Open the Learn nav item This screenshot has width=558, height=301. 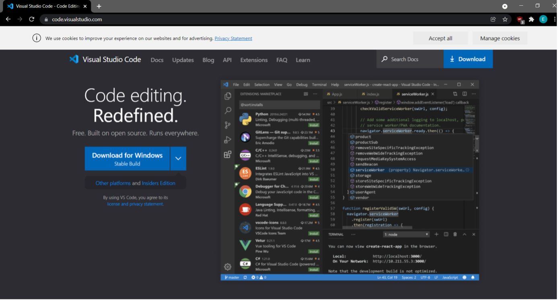[x=303, y=60]
